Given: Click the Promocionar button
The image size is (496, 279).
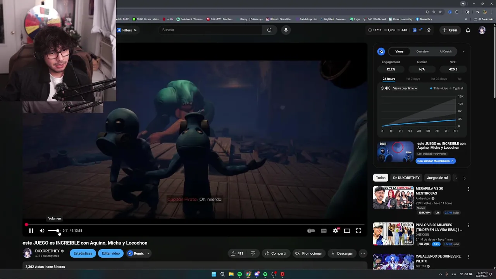Looking at the screenshot, I should click(308, 253).
